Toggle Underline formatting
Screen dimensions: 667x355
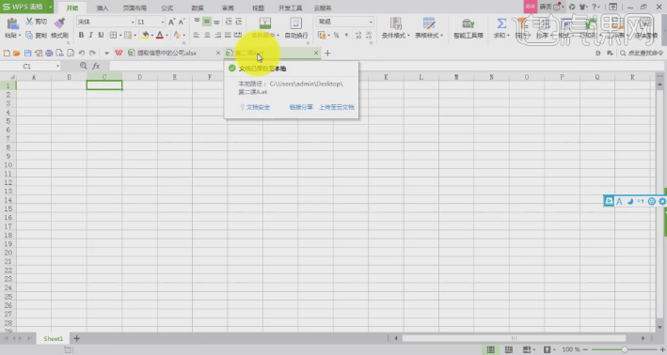[101, 36]
